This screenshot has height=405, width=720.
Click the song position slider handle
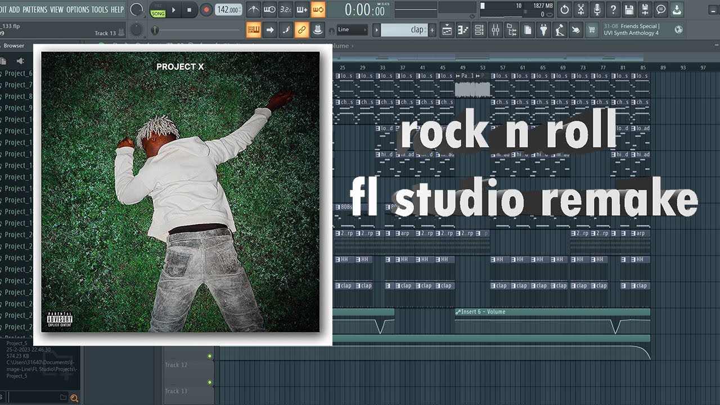pos(155,30)
